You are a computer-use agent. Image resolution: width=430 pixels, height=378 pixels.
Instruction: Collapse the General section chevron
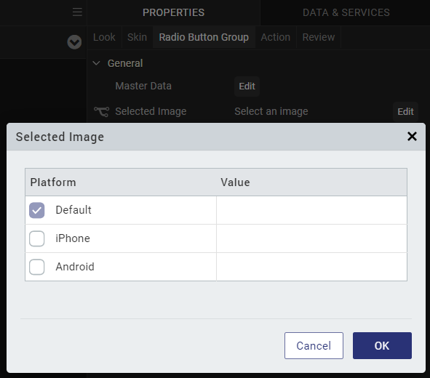pyautogui.click(x=96, y=63)
